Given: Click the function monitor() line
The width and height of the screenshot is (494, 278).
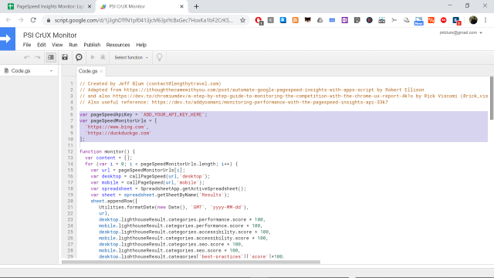Looking at the screenshot, I should pyautogui.click(x=107, y=151).
